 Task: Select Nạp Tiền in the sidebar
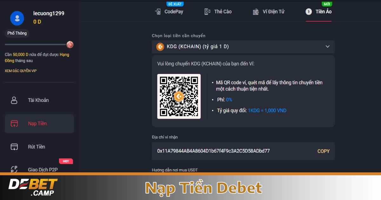(x=39, y=123)
